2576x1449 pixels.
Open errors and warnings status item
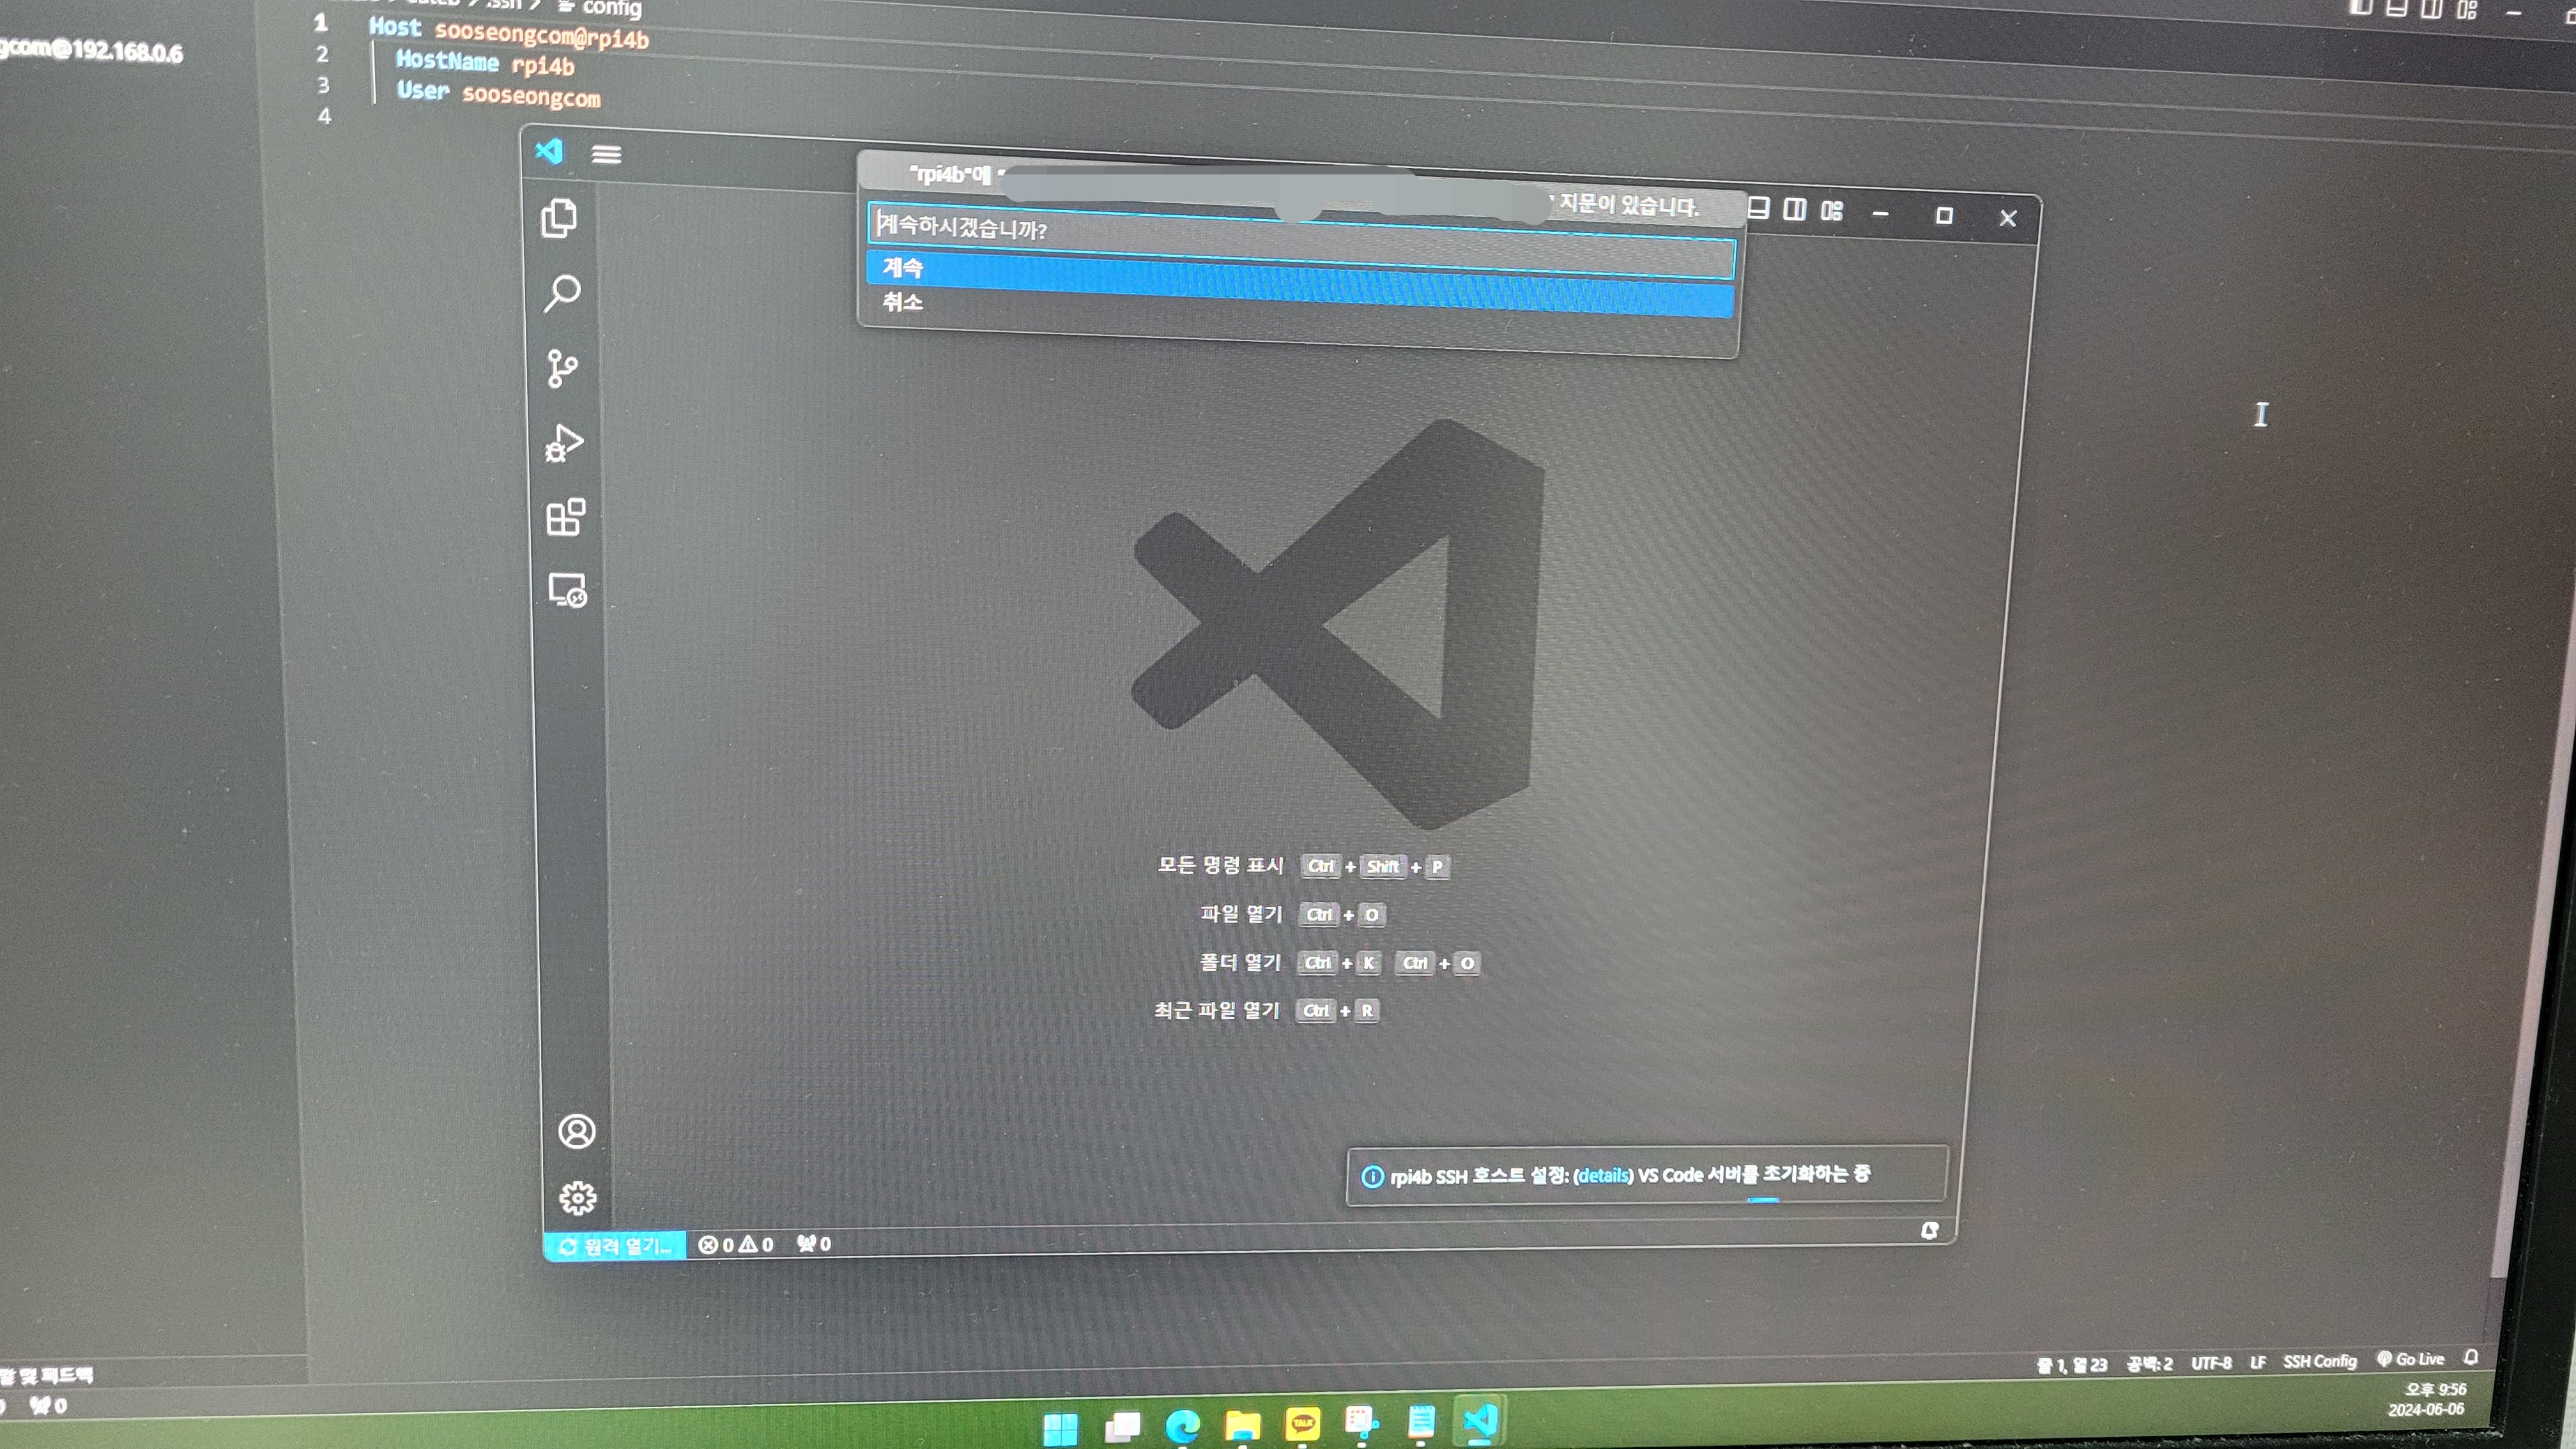tap(736, 1245)
